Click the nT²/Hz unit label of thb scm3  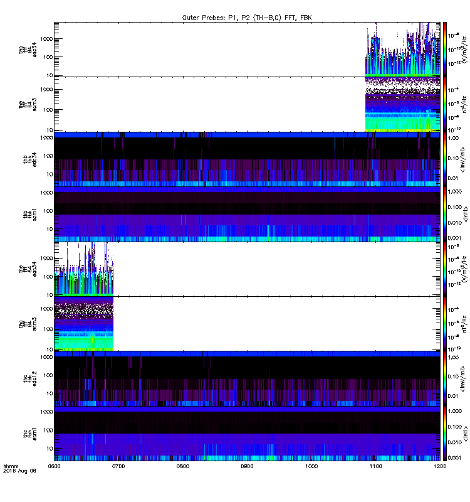tap(464, 104)
